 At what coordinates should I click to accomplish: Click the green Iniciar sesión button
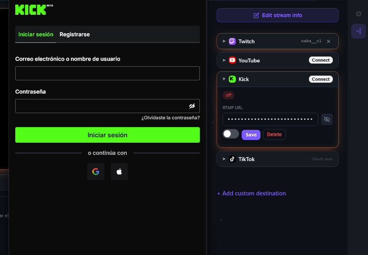(108, 135)
